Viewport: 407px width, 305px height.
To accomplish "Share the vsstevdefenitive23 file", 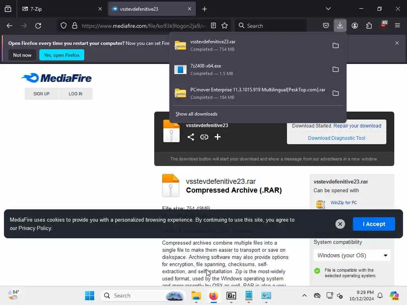I will pyautogui.click(x=191, y=137).
